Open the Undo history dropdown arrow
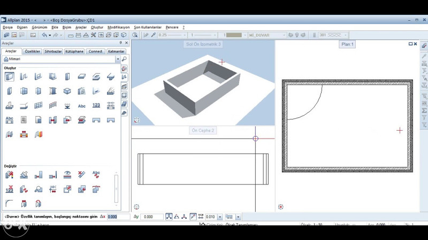This screenshot has height=240, width=428. 50,35
